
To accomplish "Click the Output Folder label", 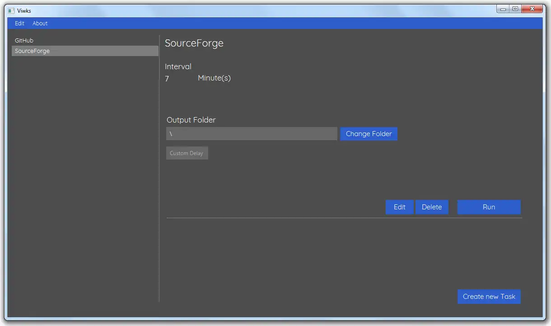I will point(191,120).
